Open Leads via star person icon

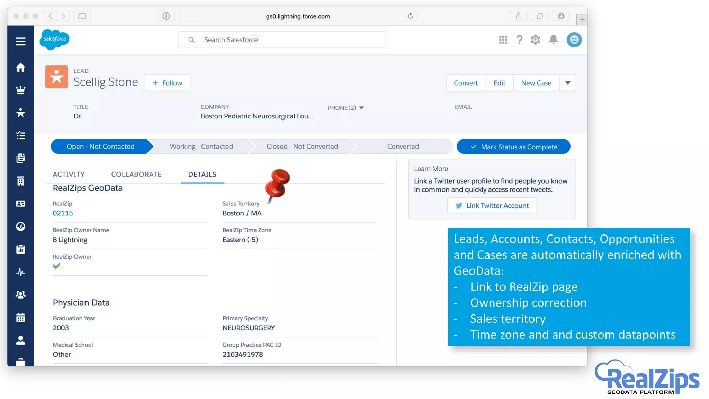point(20,113)
